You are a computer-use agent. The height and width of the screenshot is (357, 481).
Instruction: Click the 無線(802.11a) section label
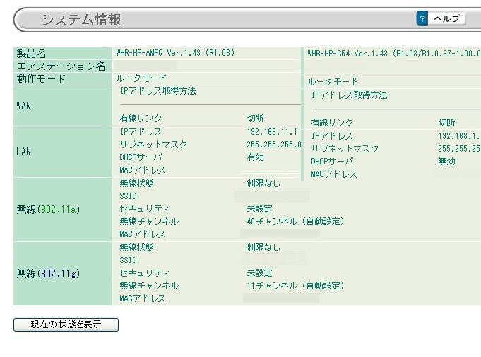point(48,210)
